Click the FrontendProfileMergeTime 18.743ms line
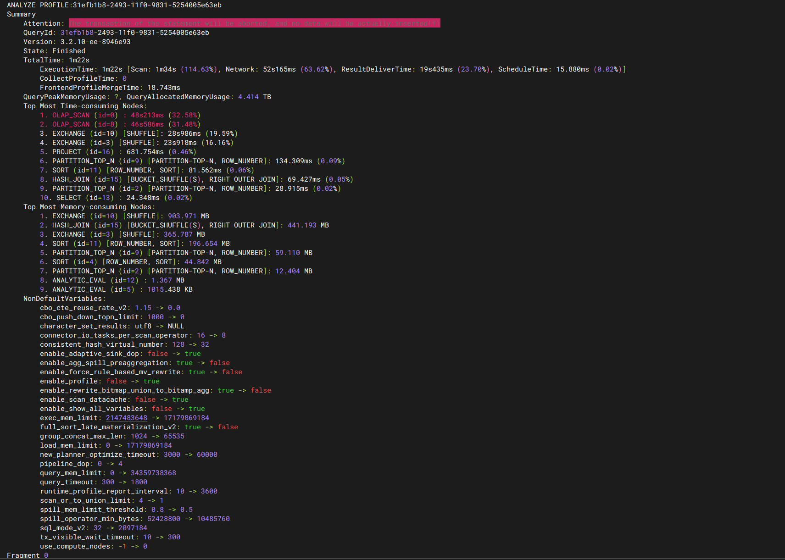785x560 pixels. coord(110,88)
